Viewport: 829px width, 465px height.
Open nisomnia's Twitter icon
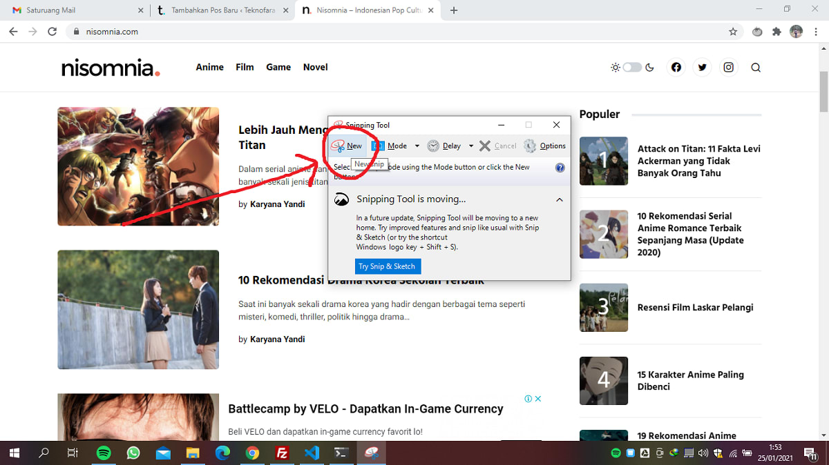click(x=703, y=67)
